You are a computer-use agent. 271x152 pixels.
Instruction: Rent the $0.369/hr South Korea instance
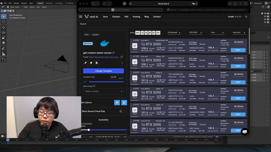point(238,50)
